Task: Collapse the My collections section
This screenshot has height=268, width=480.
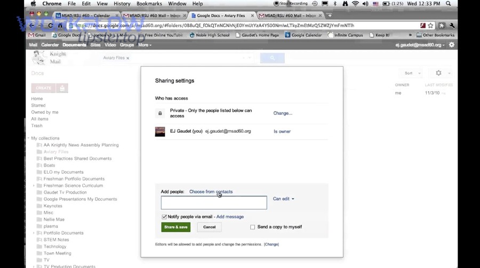Action: [28, 139]
